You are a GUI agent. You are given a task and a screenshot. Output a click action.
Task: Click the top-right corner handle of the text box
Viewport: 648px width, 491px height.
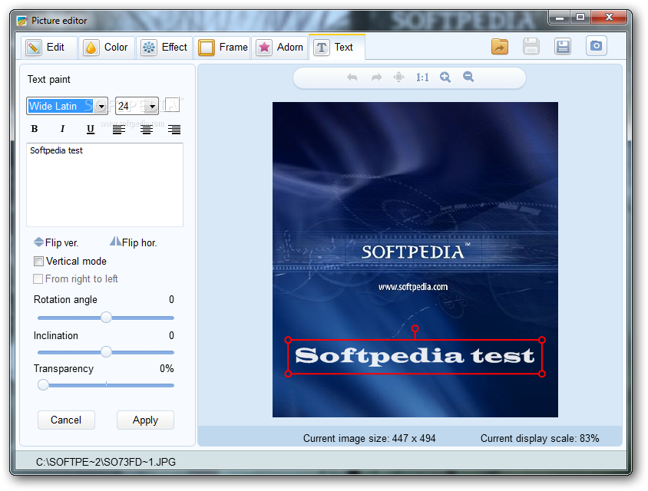(542, 340)
